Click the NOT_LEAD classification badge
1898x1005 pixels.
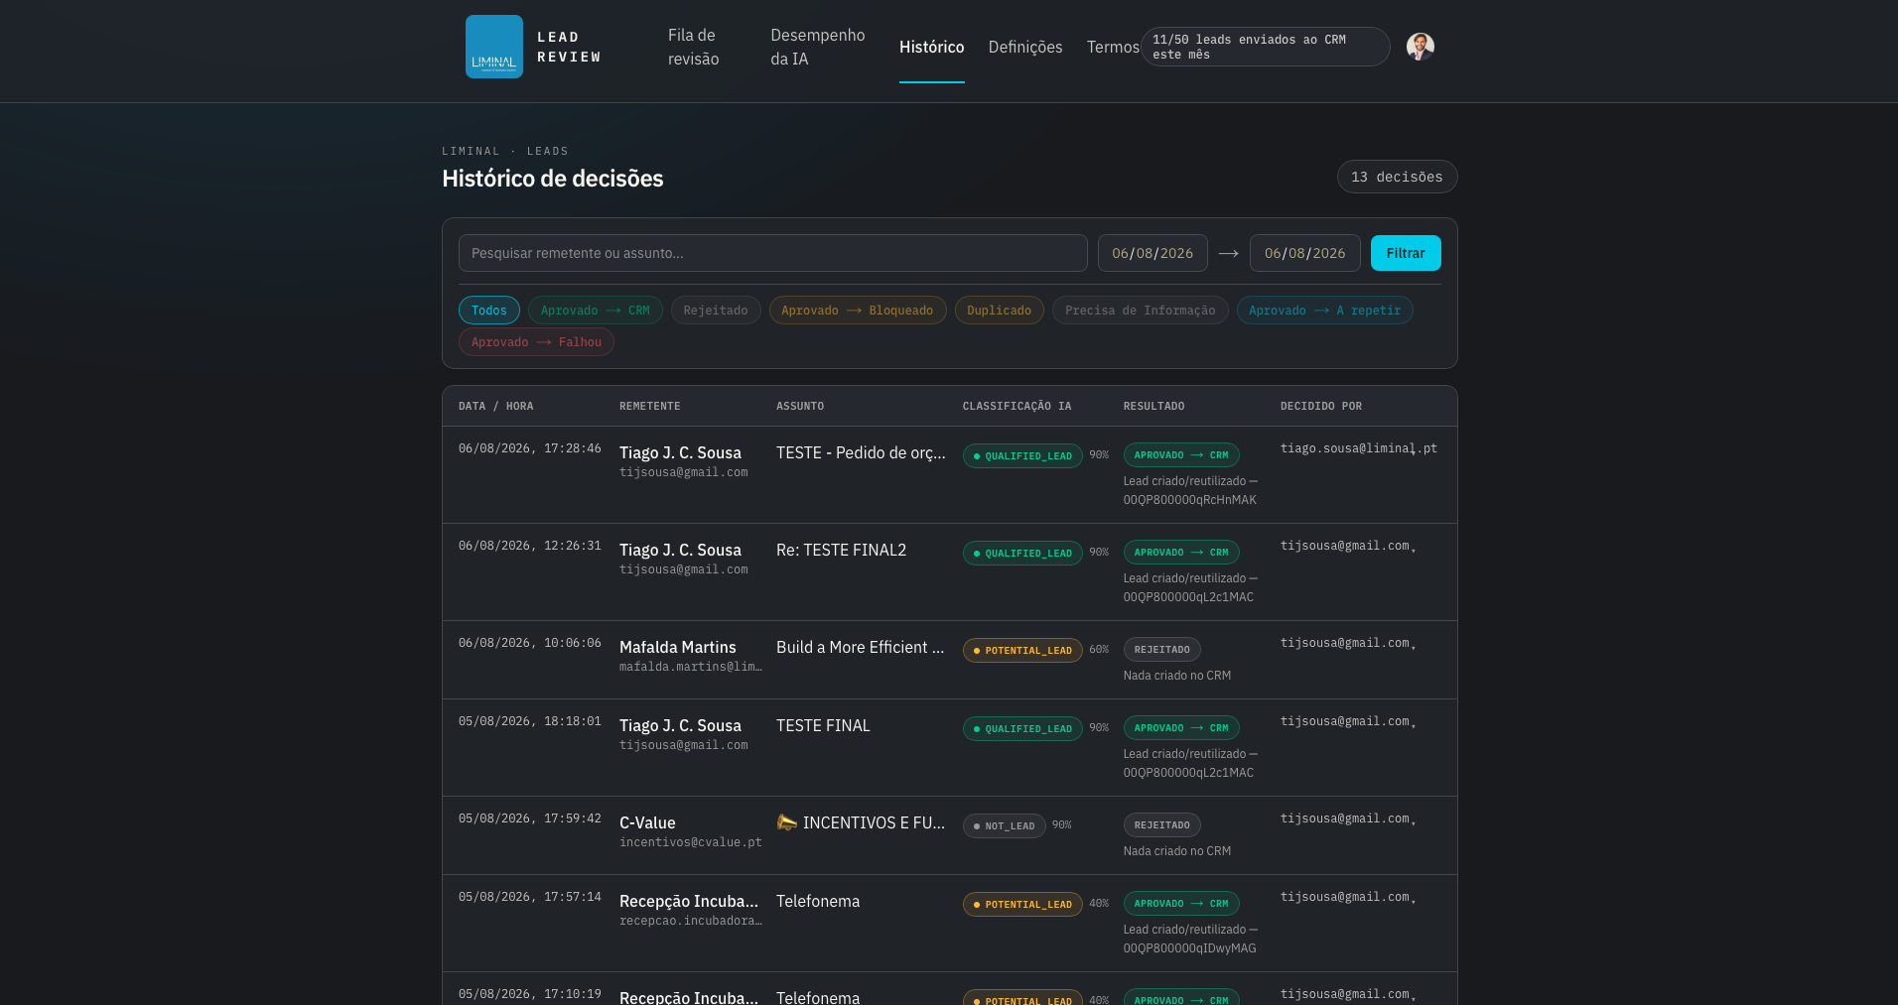1005,825
